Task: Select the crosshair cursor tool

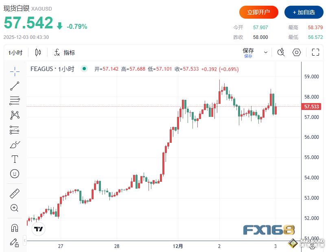Action: pyautogui.click(x=14, y=71)
